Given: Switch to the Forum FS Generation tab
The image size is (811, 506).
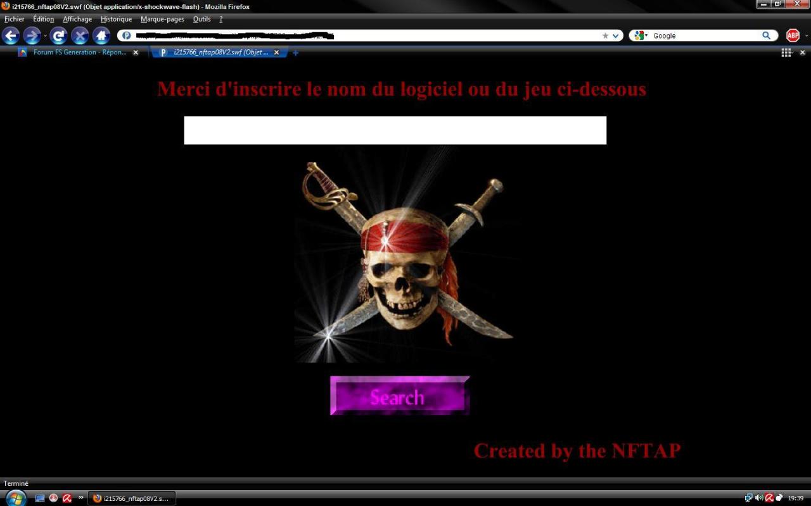Looking at the screenshot, I should pyautogui.click(x=79, y=52).
